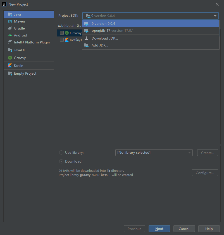Click the Groovy library icon in Additional Libraries
Screen dimensions: 224x235
67,33
